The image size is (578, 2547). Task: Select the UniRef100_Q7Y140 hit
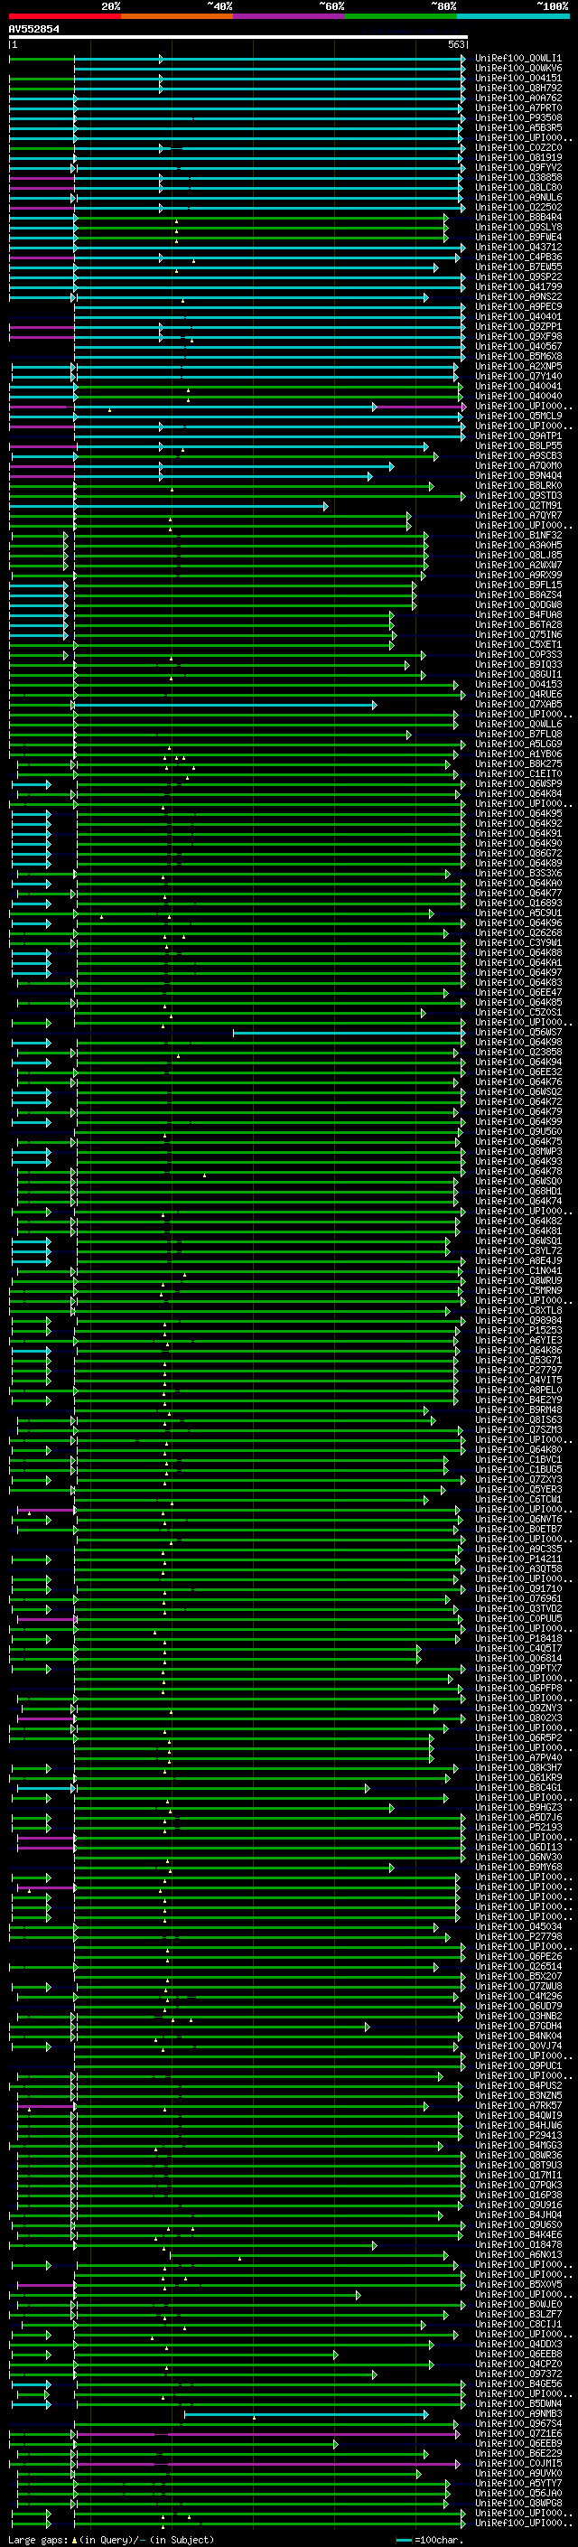coord(517,376)
